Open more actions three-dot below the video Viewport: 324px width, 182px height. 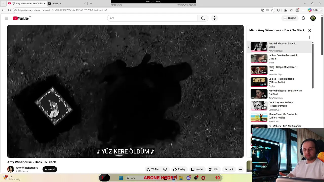[241, 169]
